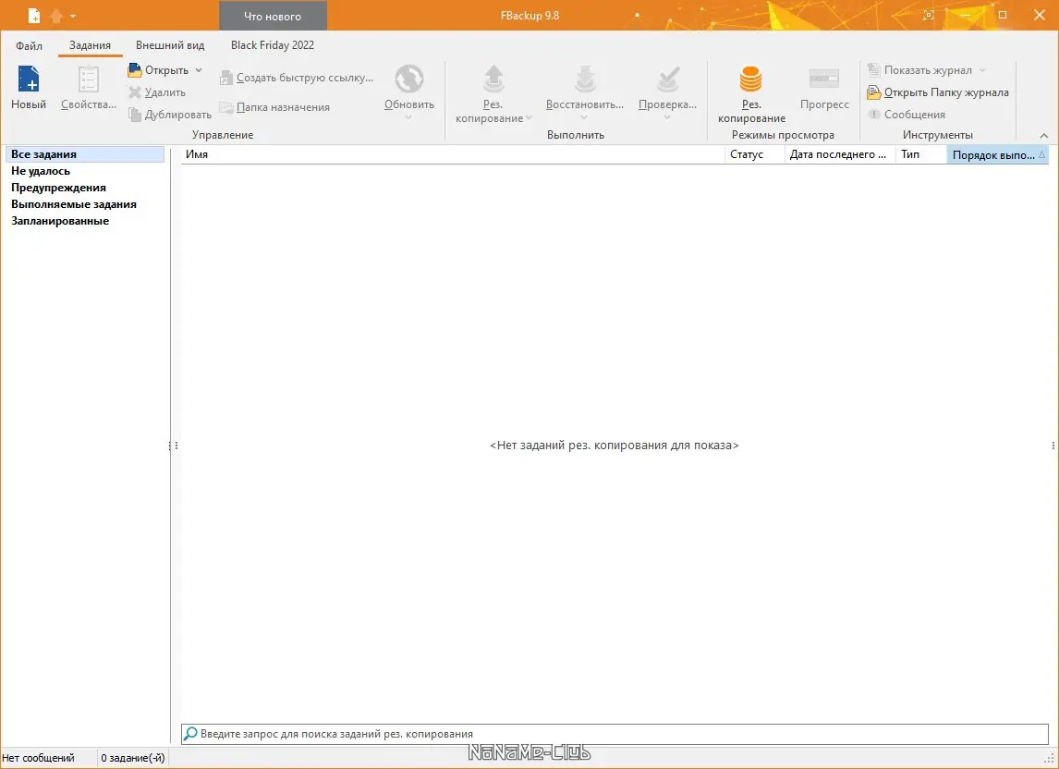Image resolution: width=1059 pixels, height=769 pixels.
Task: Sort by Статус column header
Action: tap(754, 154)
